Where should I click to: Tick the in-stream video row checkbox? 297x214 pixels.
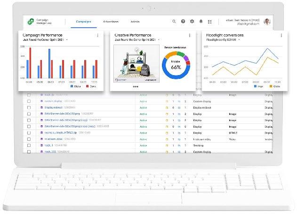[29, 139]
